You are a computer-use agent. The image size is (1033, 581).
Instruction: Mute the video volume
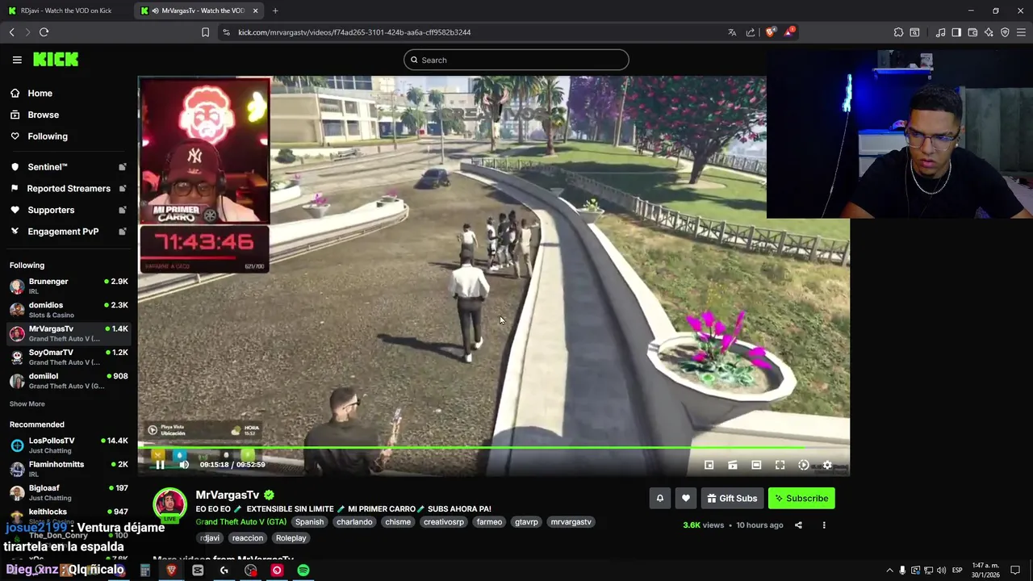point(184,465)
